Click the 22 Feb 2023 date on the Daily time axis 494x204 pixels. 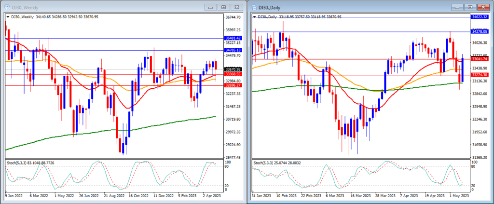[312, 195]
